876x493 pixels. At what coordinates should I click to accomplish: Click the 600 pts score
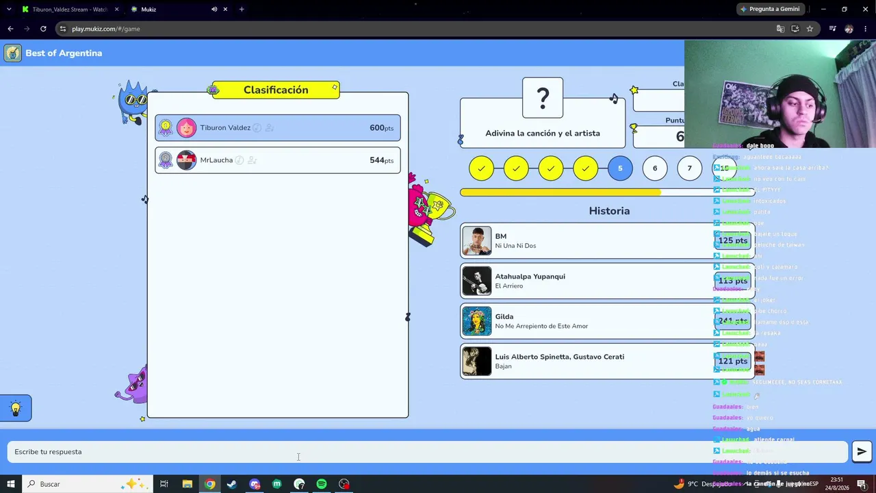(x=381, y=128)
